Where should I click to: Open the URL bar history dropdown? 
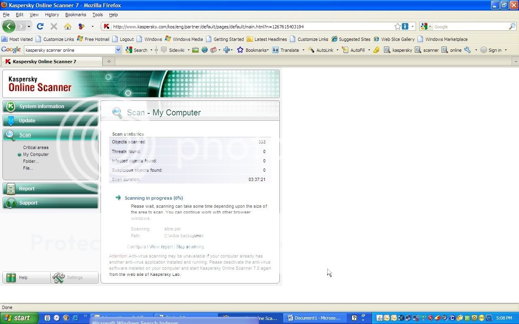(413, 26)
